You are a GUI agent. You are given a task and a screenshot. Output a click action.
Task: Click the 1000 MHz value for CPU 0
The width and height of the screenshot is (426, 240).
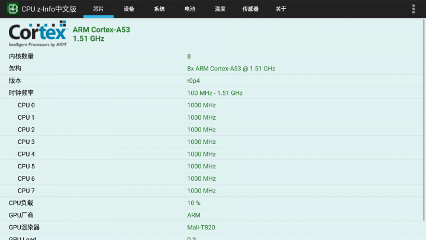click(x=201, y=105)
